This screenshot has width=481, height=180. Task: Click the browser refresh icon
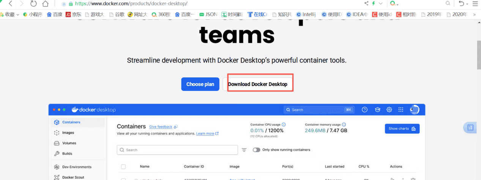pos(33,4)
